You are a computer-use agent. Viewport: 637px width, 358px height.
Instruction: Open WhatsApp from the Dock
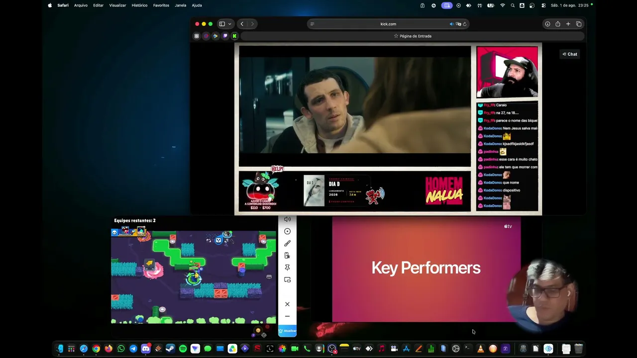point(121,349)
